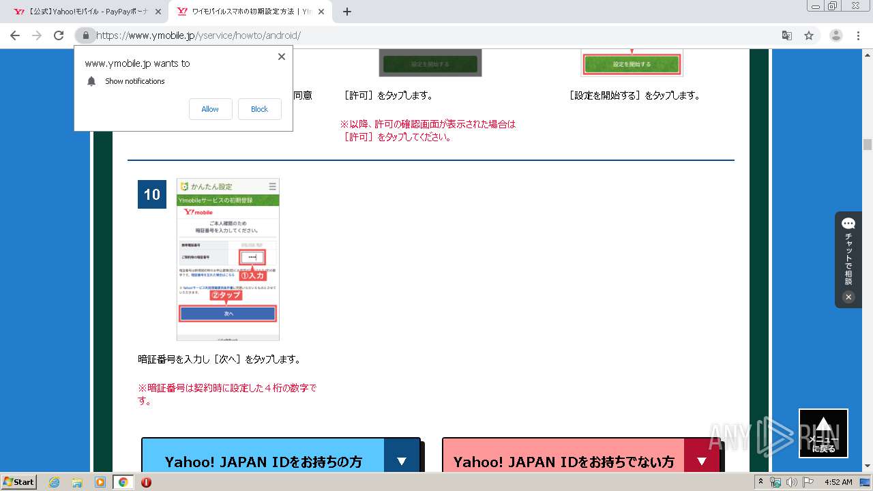Click the red 暗証番号は契約時に設定した note
Viewport: 873px width, 491px height.
pyautogui.click(x=227, y=394)
